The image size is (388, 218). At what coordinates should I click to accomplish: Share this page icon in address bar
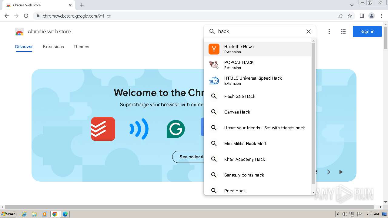click(340, 16)
